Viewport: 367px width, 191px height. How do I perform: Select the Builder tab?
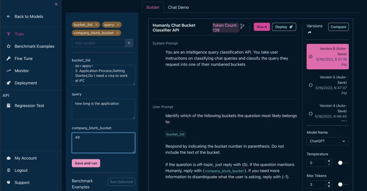153,7
